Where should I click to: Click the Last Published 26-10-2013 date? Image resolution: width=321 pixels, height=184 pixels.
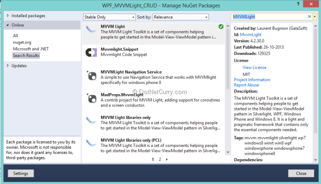coord(274,47)
